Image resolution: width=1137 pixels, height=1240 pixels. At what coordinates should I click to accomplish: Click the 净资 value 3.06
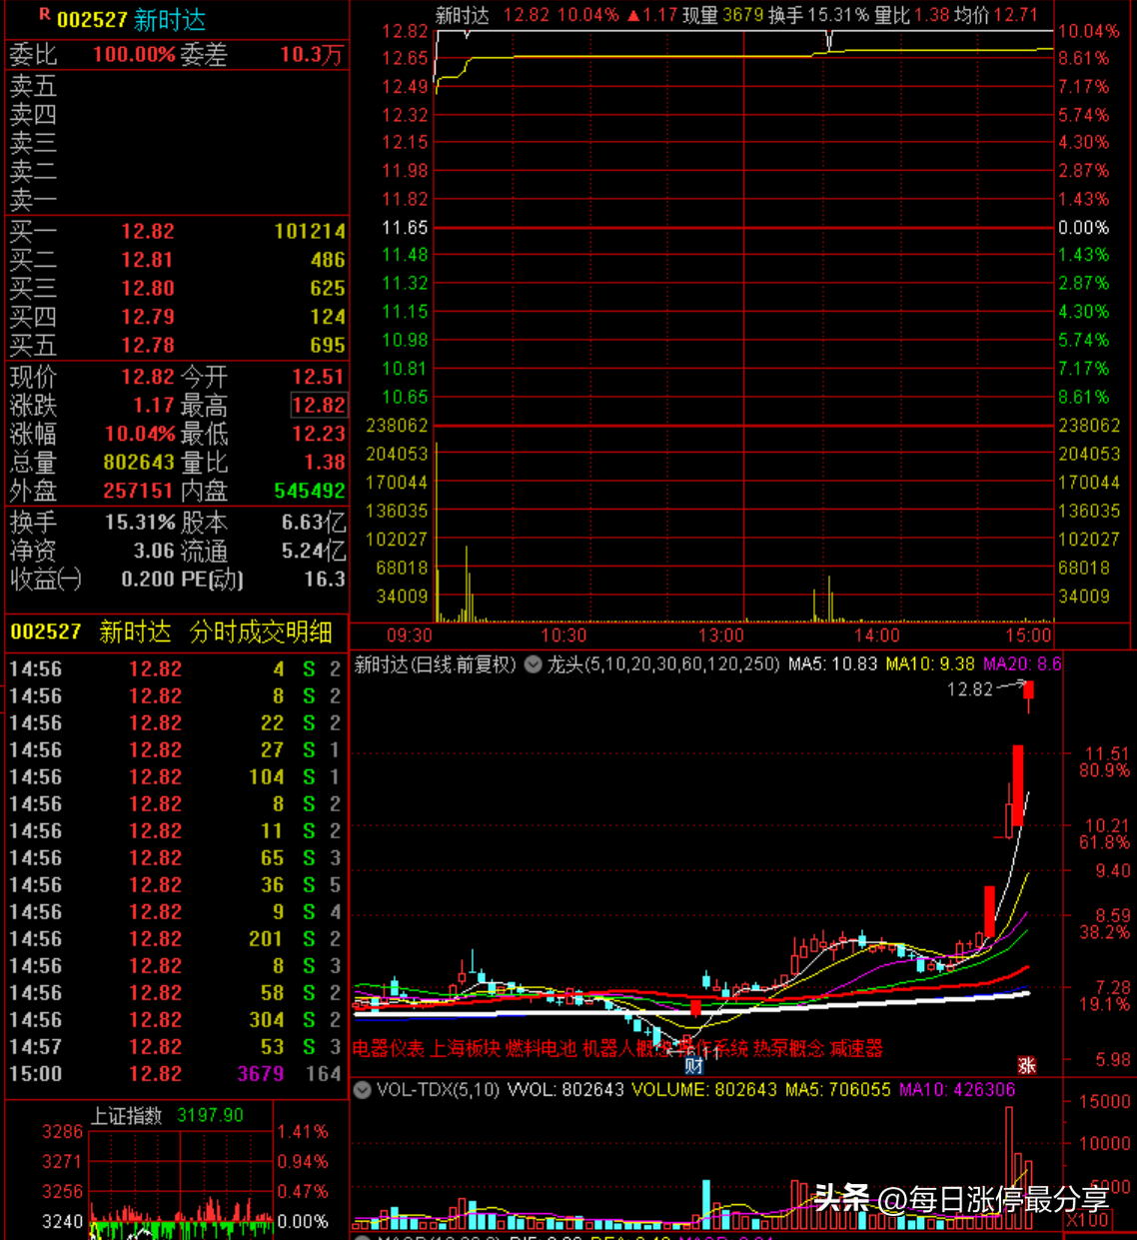point(154,551)
